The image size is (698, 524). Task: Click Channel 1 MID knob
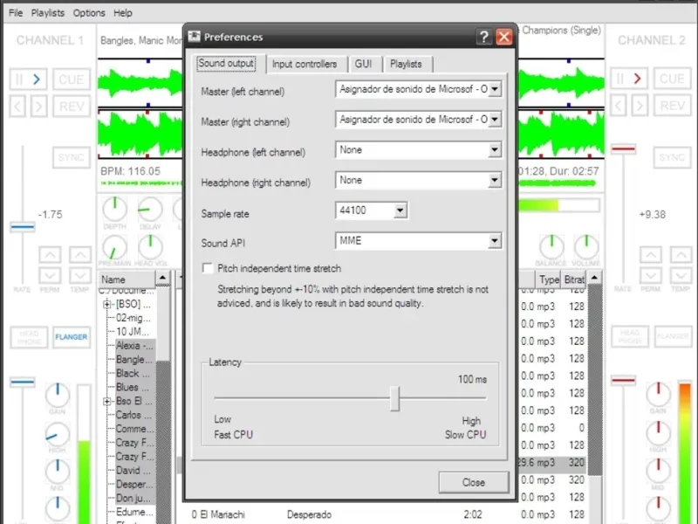pos(58,472)
